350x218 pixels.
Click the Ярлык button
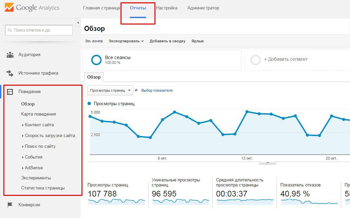tap(198, 41)
